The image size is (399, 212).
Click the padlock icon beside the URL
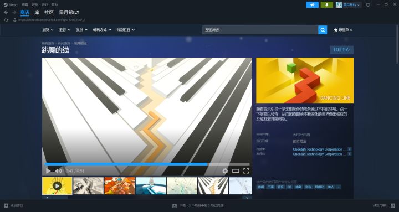coord(15,20)
